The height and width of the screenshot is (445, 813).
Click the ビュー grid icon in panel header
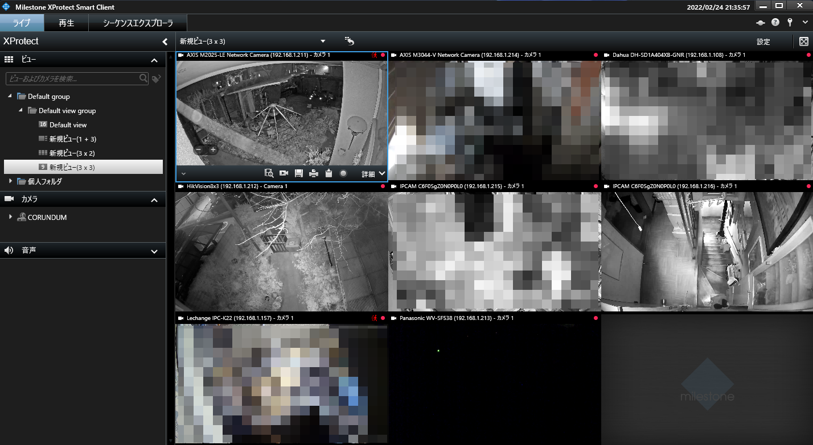point(9,60)
